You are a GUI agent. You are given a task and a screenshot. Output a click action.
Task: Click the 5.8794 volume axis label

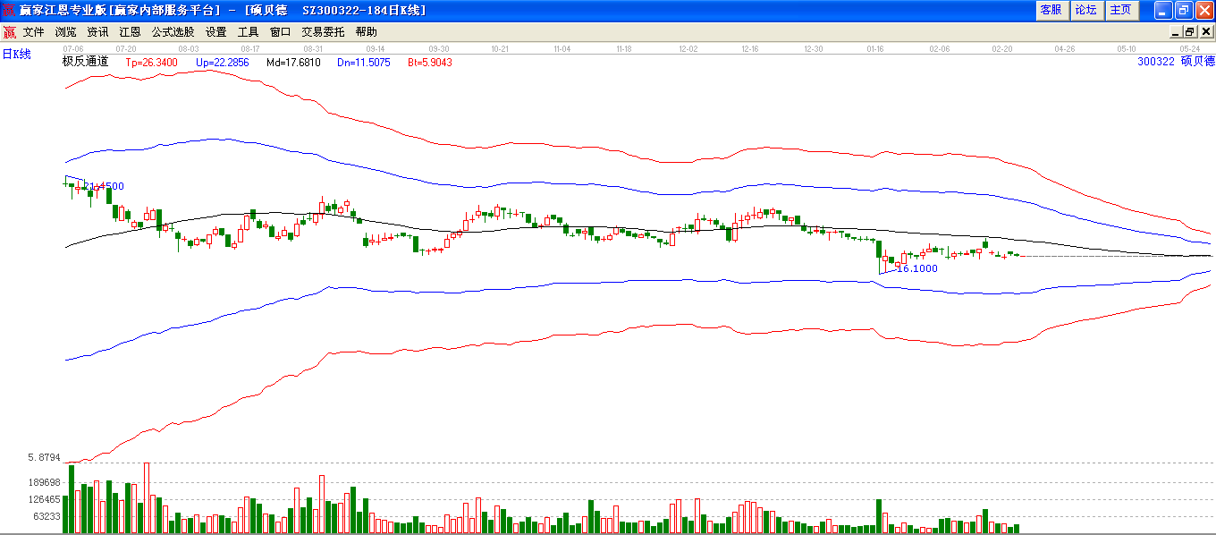pos(44,457)
